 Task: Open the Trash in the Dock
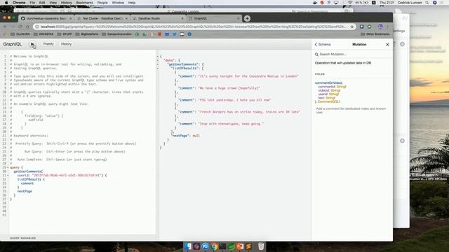tap(261, 246)
